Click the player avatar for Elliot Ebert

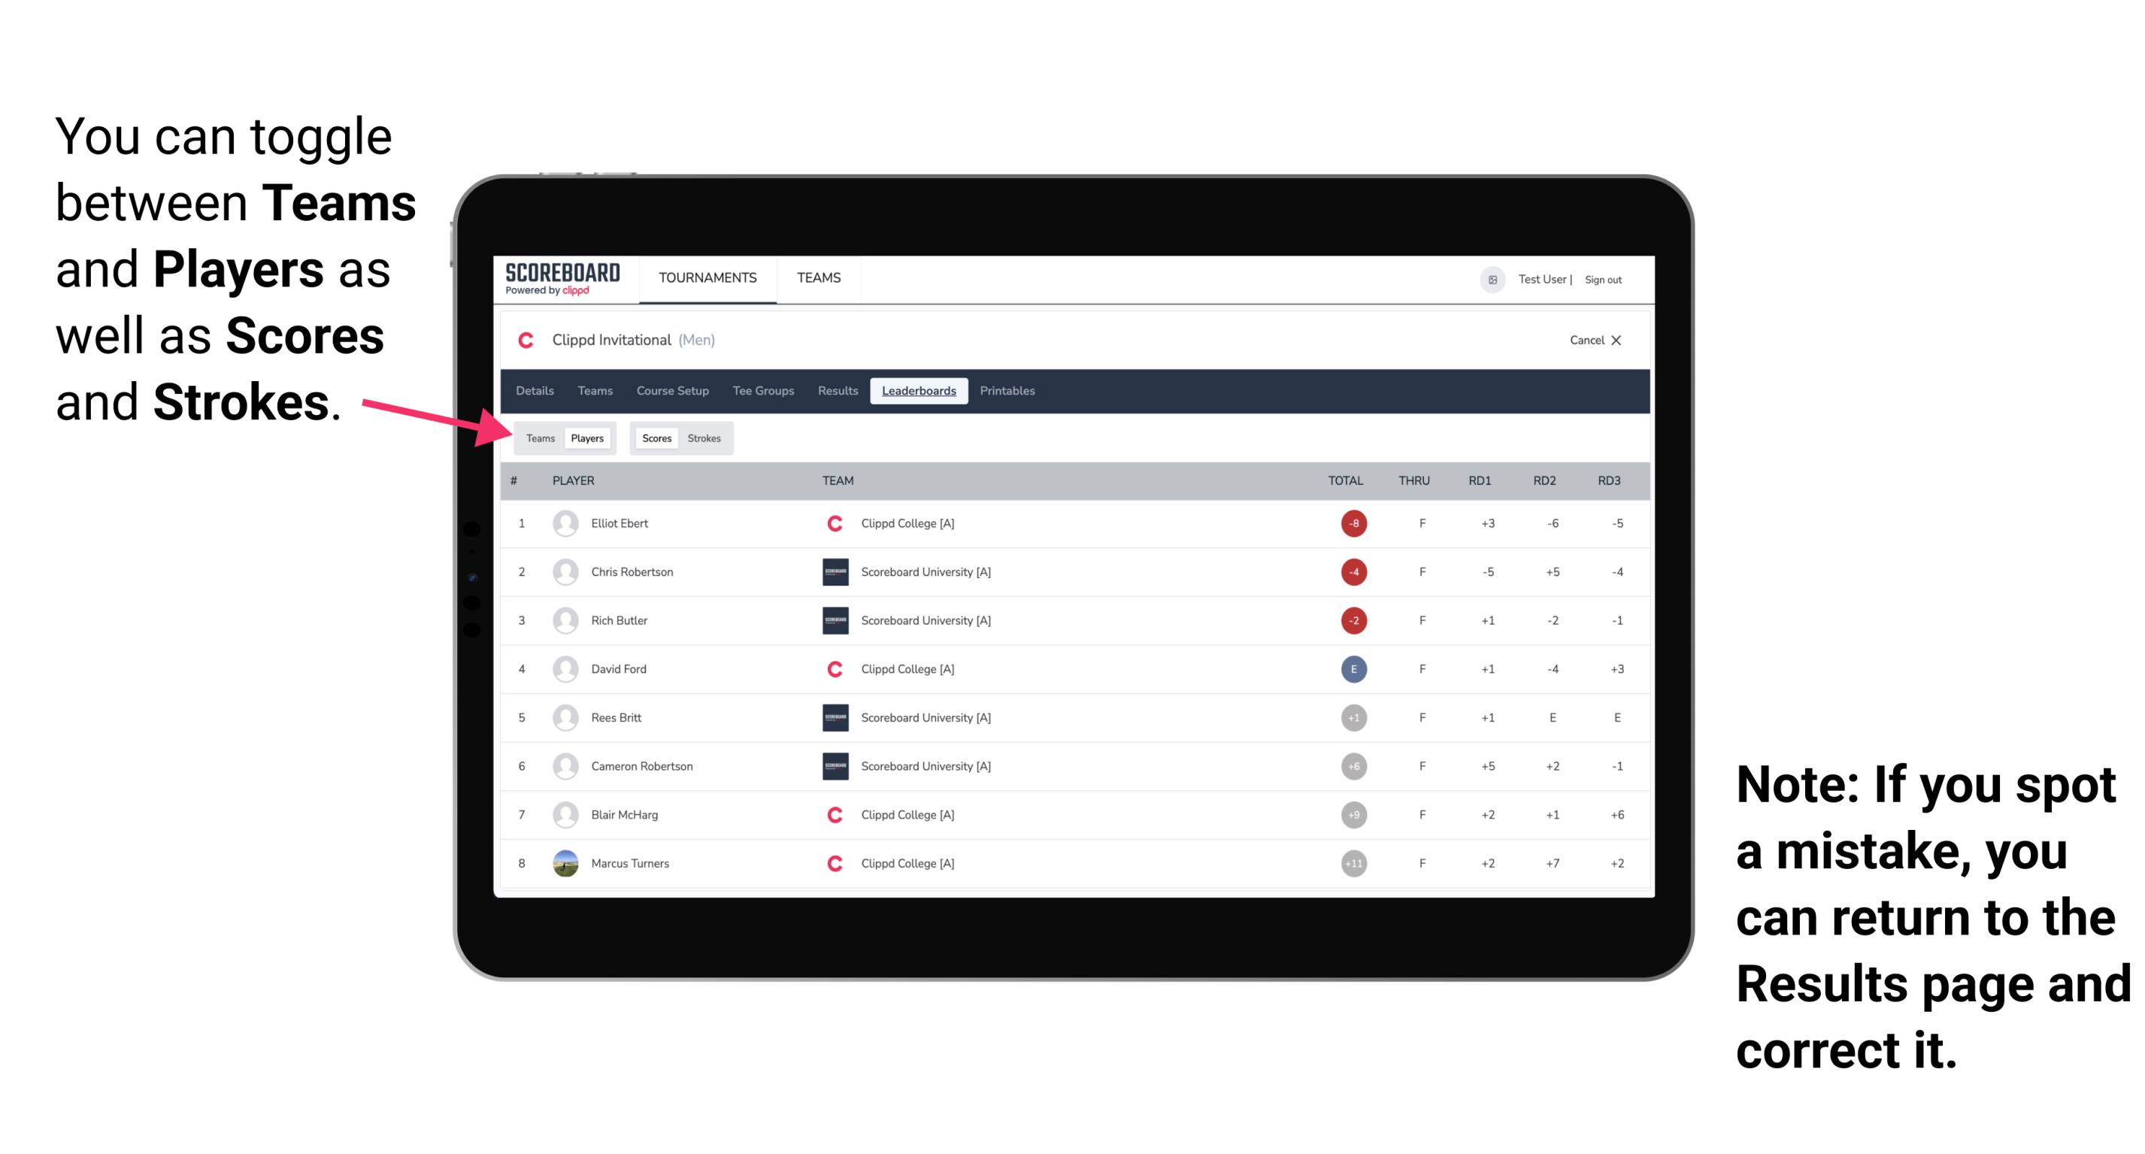click(x=562, y=522)
